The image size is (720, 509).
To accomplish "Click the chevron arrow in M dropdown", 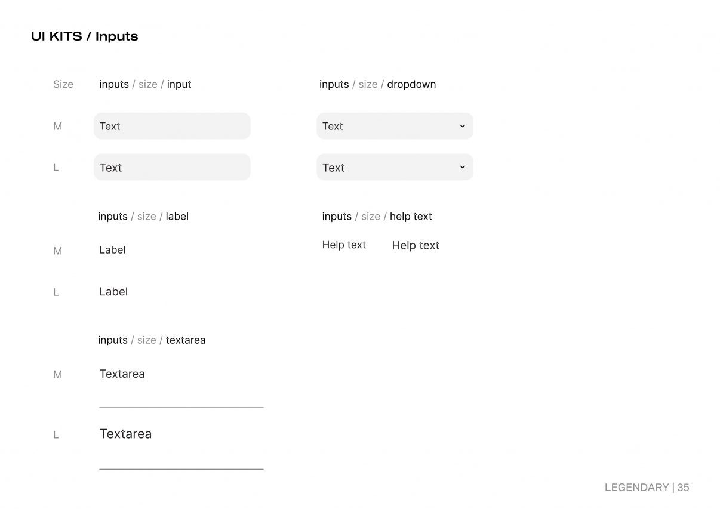I will click(x=462, y=126).
